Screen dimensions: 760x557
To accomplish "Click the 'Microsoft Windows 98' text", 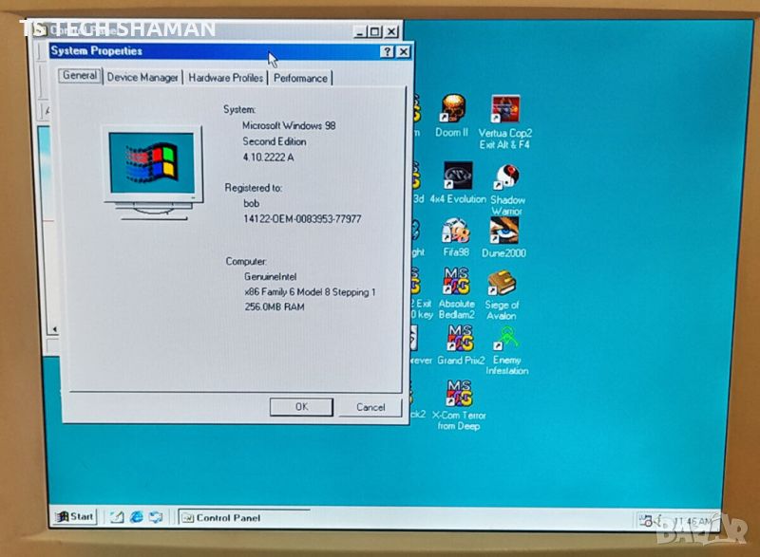I will (x=289, y=126).
